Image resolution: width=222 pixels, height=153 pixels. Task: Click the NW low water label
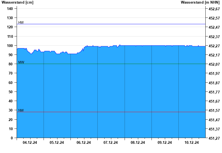click(21, 110)
